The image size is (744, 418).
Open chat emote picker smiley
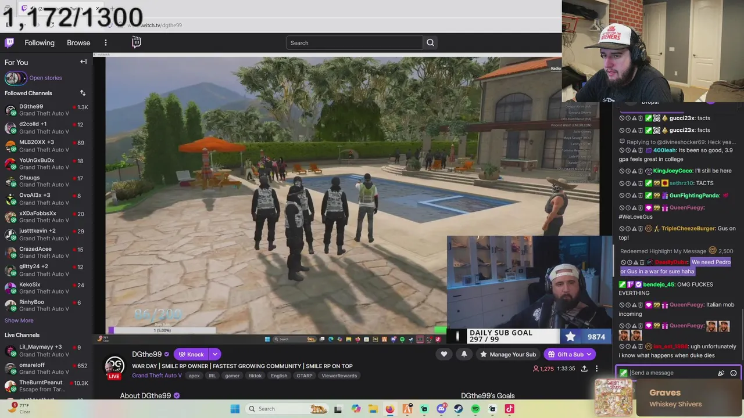tap(734, 373)
